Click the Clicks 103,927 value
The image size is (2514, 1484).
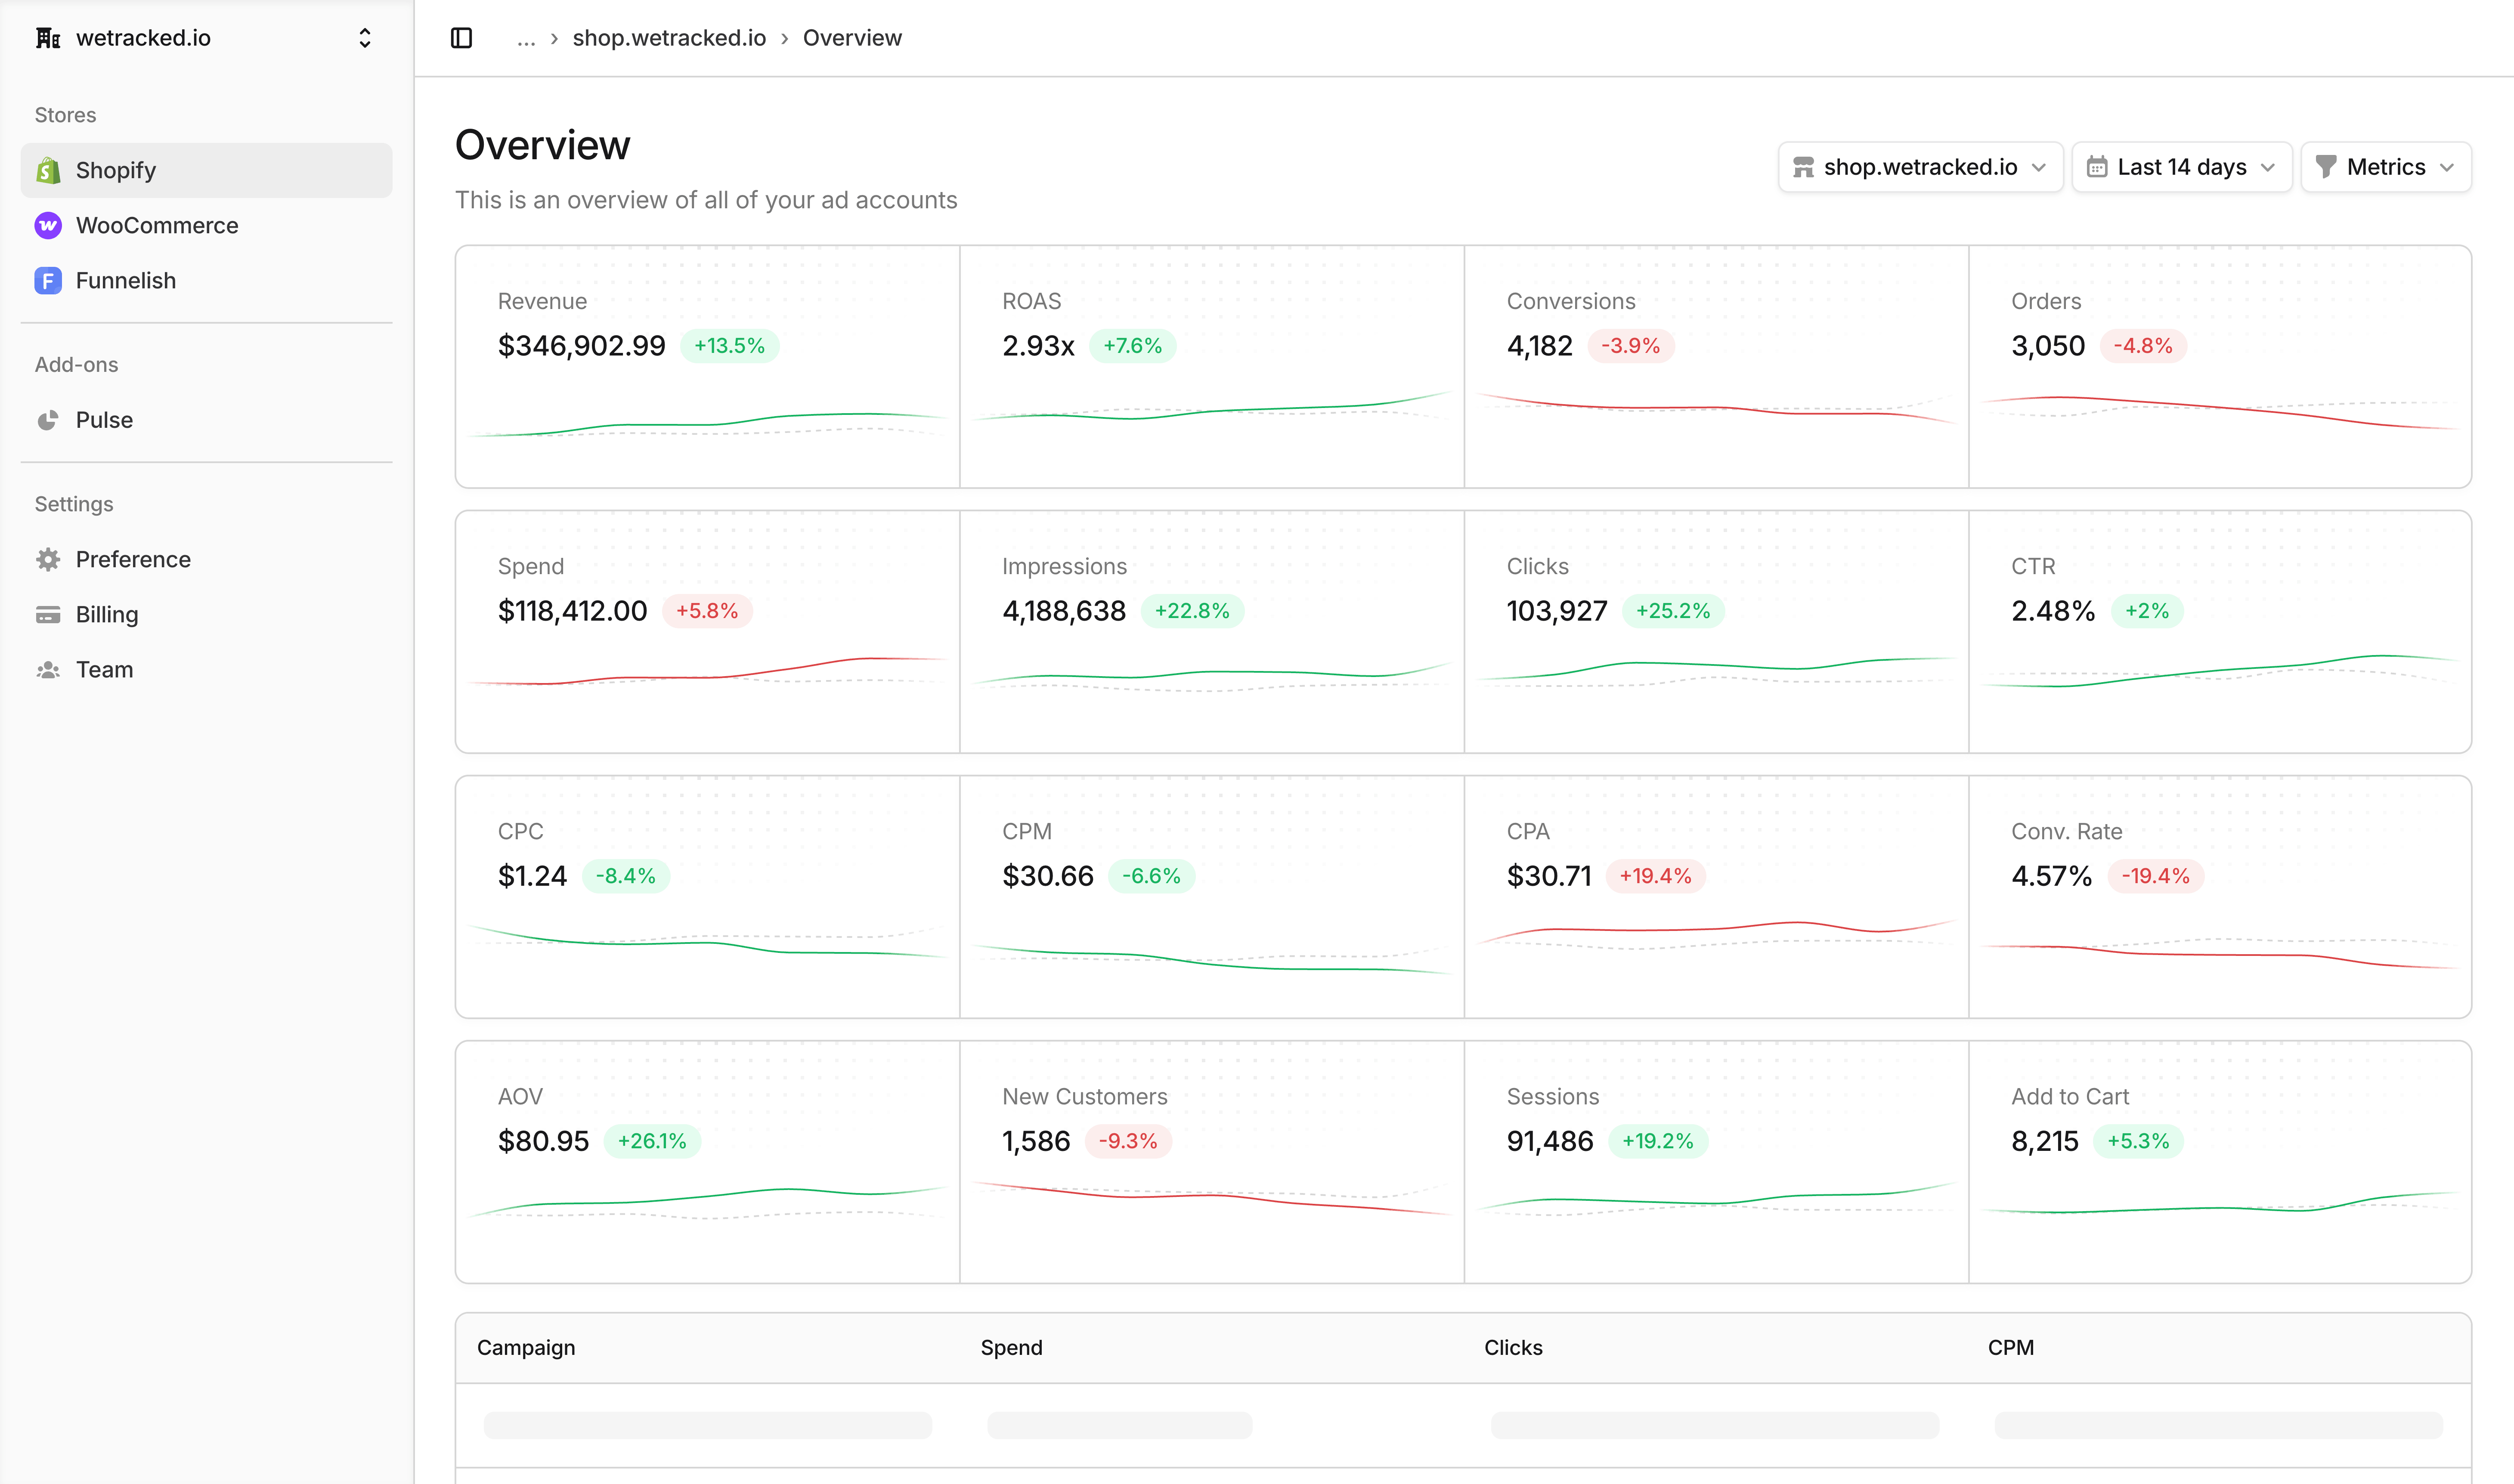click(1557, 611)
